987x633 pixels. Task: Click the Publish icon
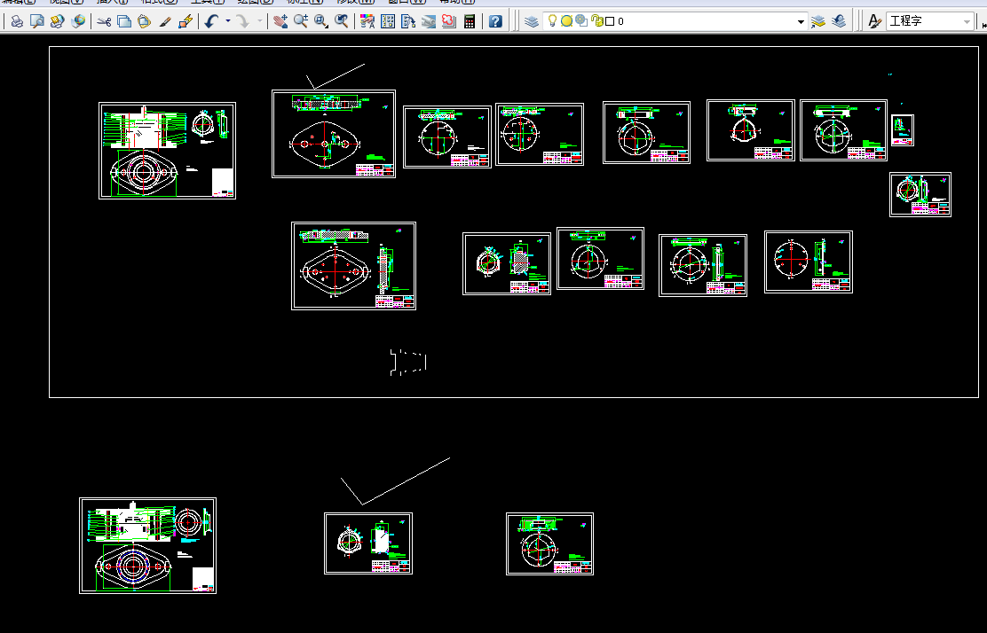coord(58,21)
